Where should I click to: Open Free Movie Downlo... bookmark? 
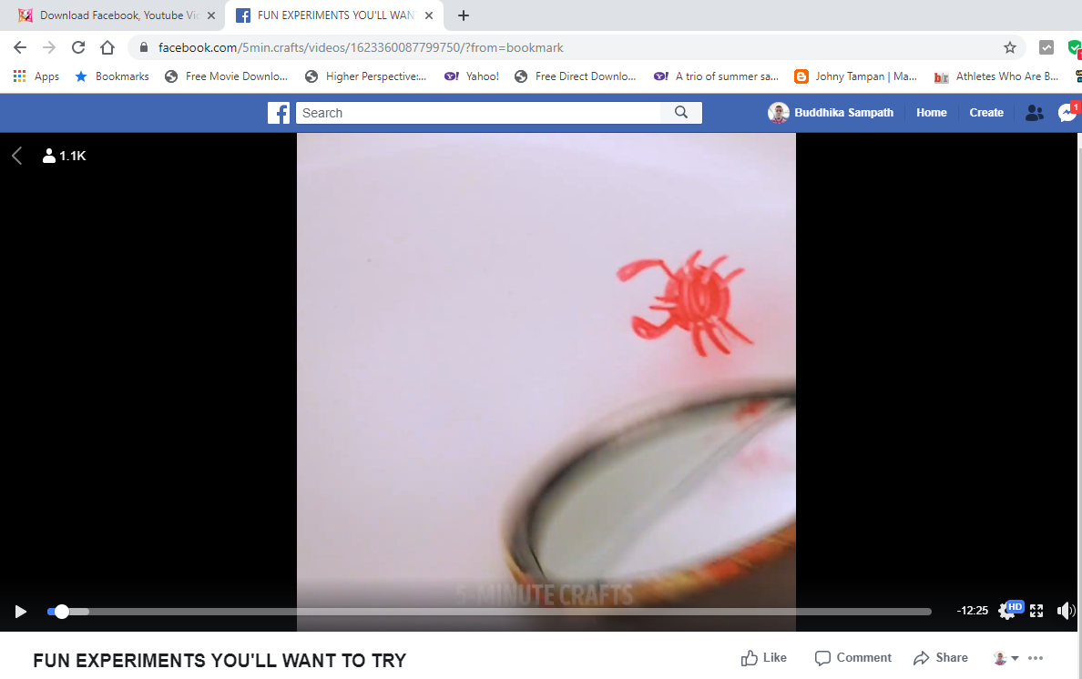pyautogui.click(x=227, y=76)
